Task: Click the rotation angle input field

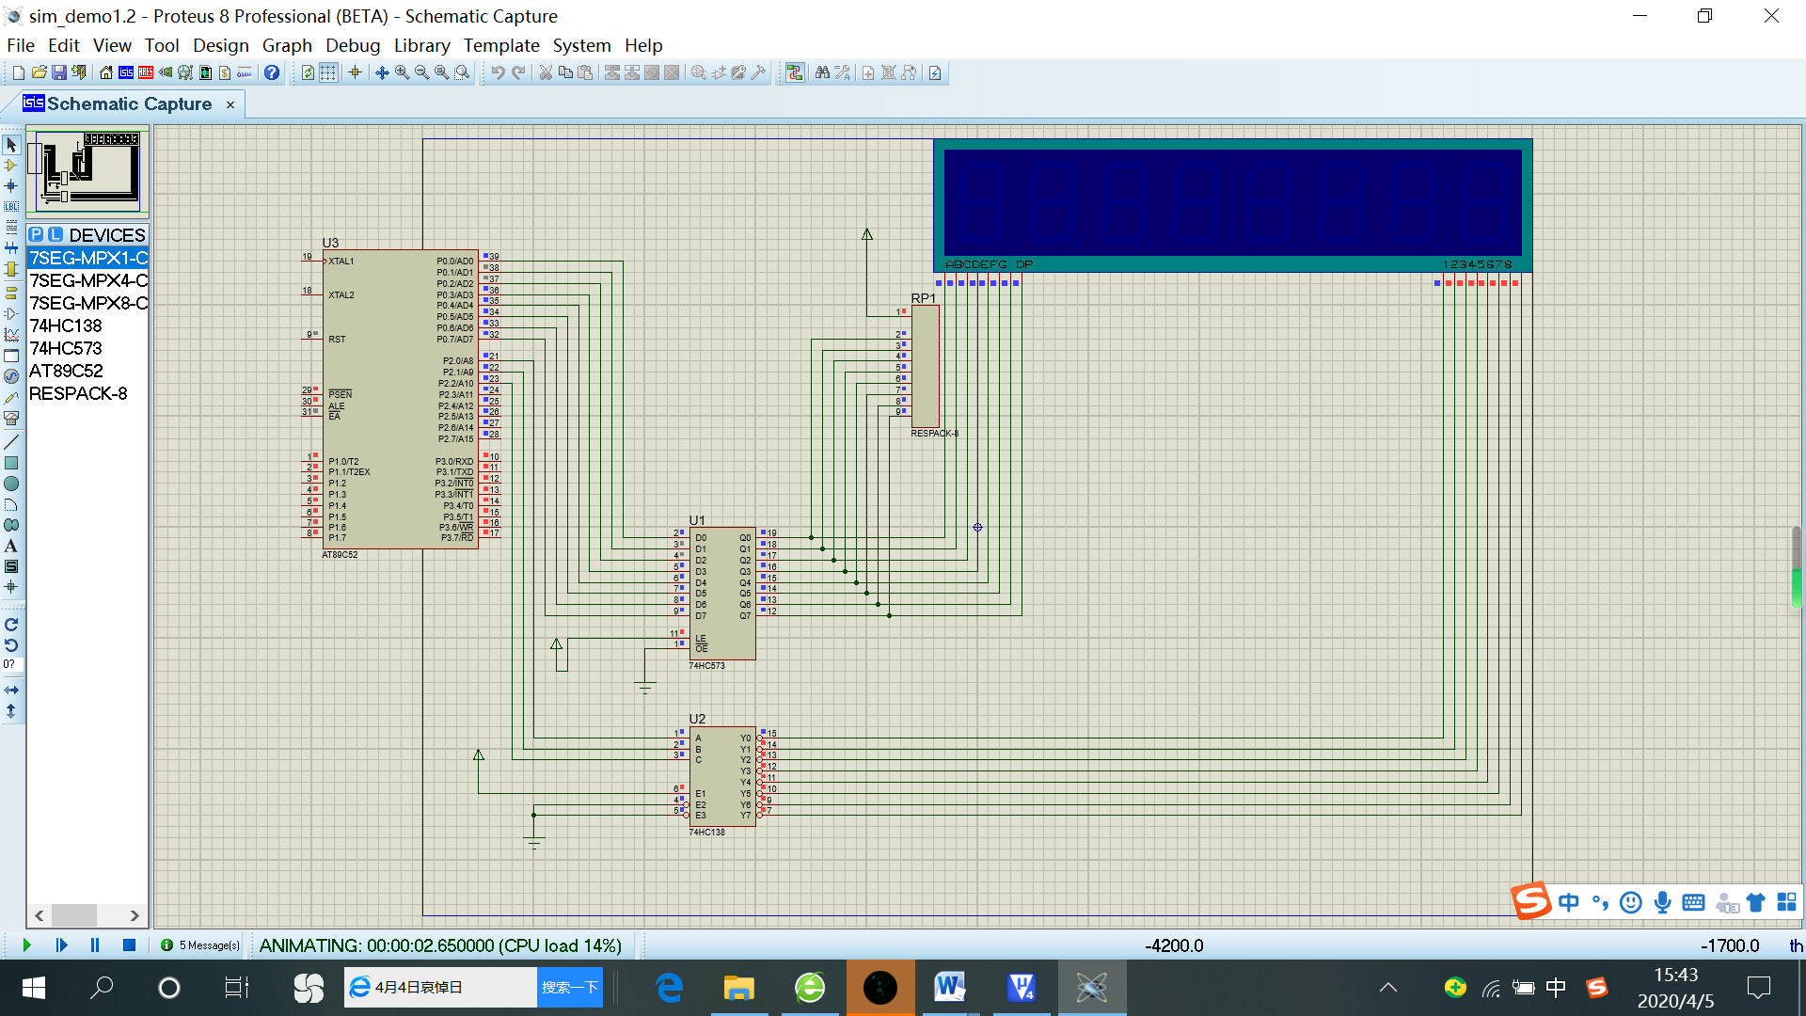Action: (11, 664)
